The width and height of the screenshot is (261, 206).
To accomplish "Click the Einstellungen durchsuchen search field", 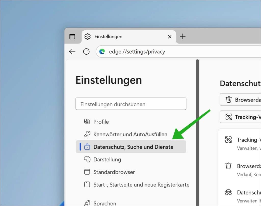I will [131, 104].
